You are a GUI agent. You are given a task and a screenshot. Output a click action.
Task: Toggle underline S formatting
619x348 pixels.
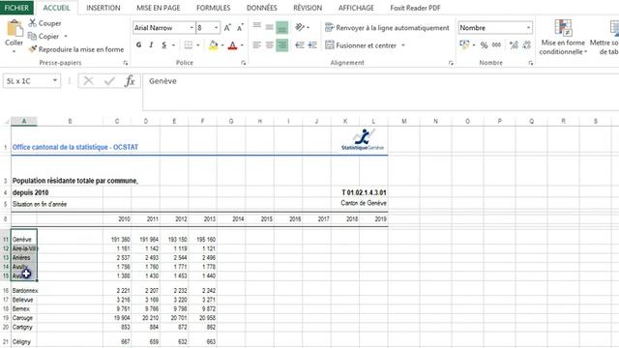[x=163, y=45]
